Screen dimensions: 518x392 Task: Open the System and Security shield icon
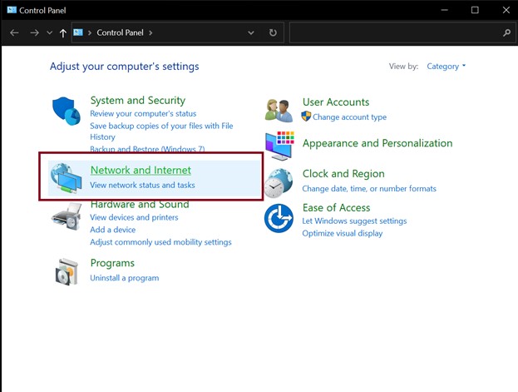pos(66,112)
